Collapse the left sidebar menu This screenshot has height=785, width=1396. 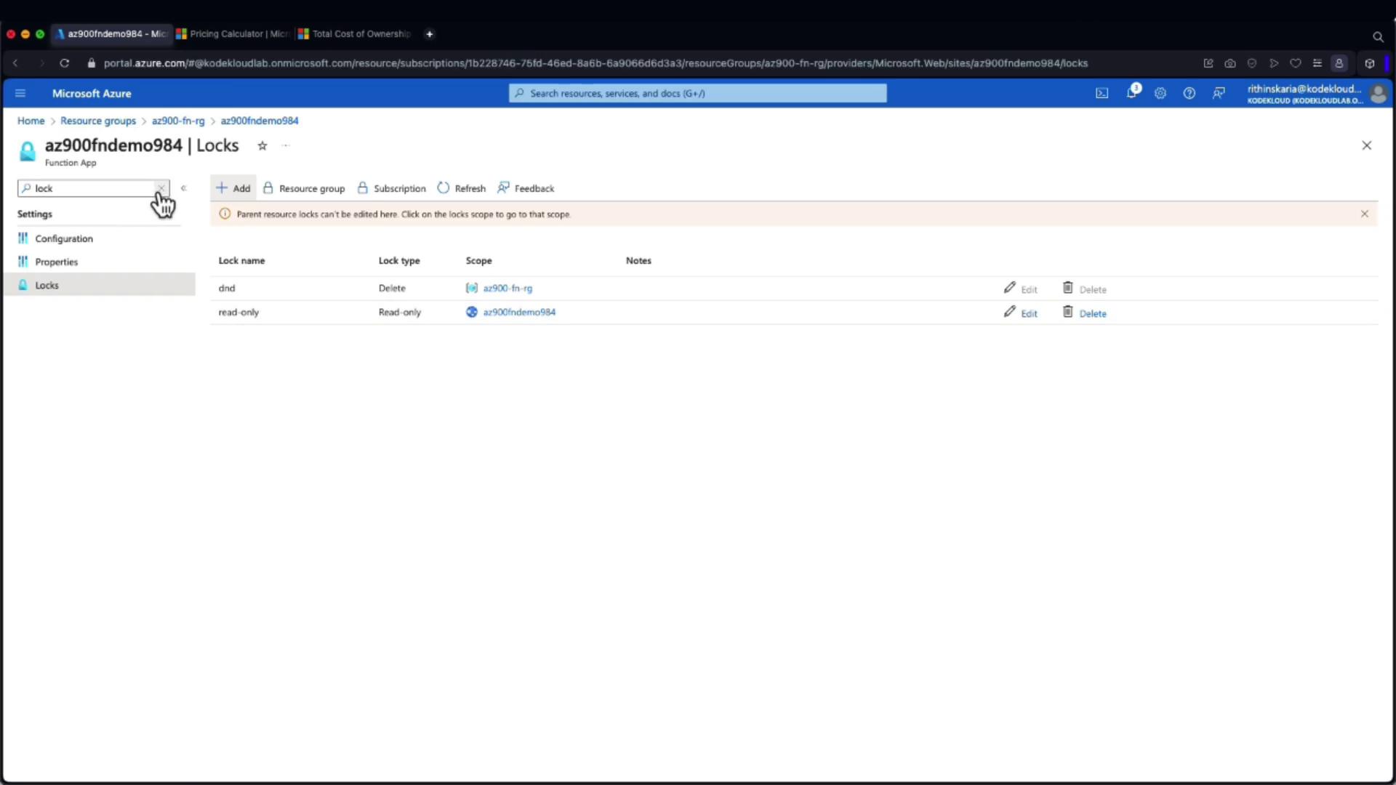point(184,188)
